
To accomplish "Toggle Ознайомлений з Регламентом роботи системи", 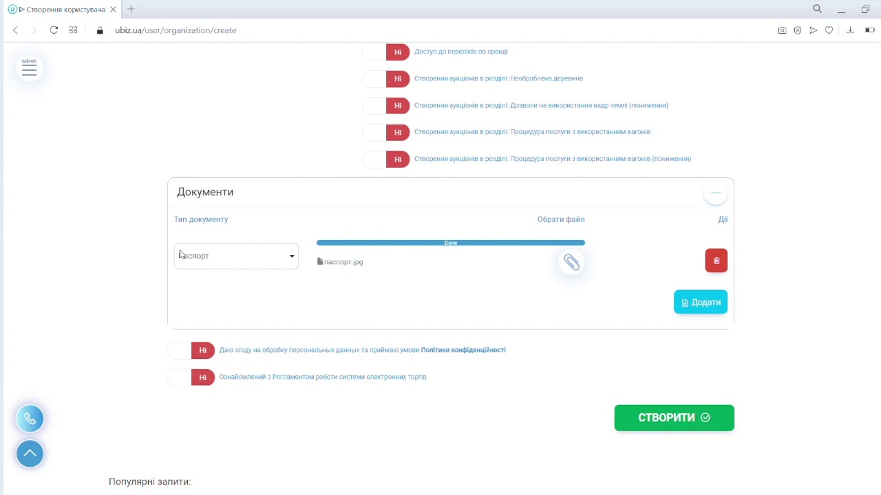I will pos(191,377).
